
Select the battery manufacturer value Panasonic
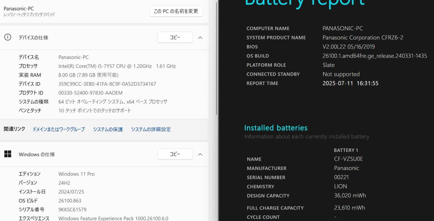pyautogui.click(x=346, y=168)
